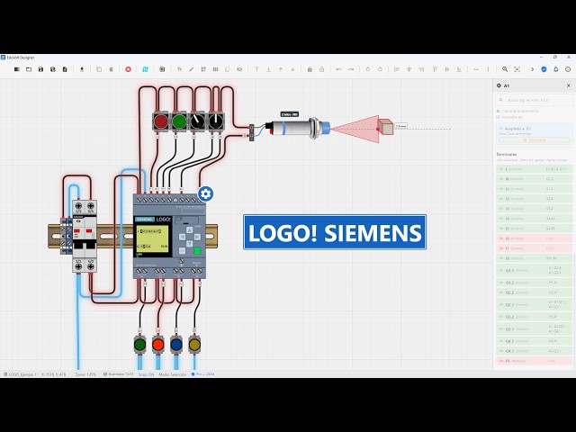Click the blue pilot lamp below the PLC
The width and height of the screenshot is (576, 432).
[x=176, y=345]
